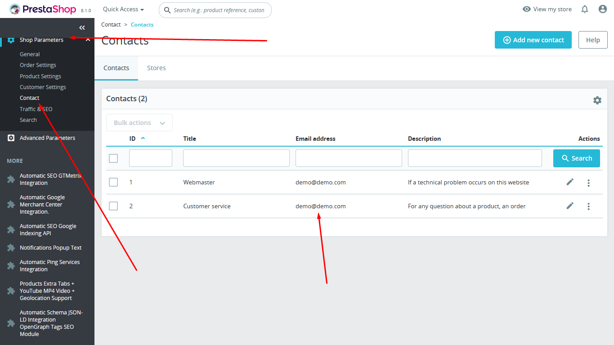The image size is (614, 345).
Task: Sort by ID using the arrow indicator
Action: coord(143,138)
